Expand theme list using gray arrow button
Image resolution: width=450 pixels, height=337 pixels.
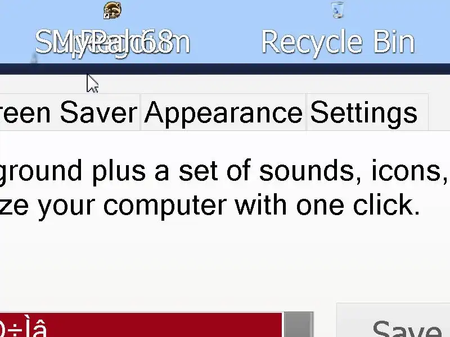coord(299,325)
